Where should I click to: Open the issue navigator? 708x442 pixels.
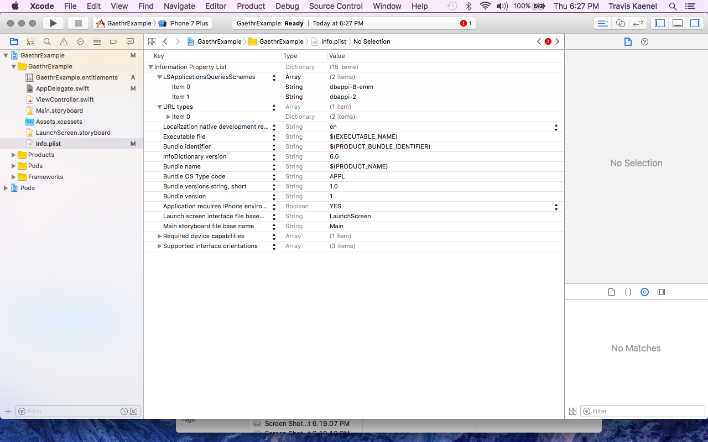pos(64,41)
